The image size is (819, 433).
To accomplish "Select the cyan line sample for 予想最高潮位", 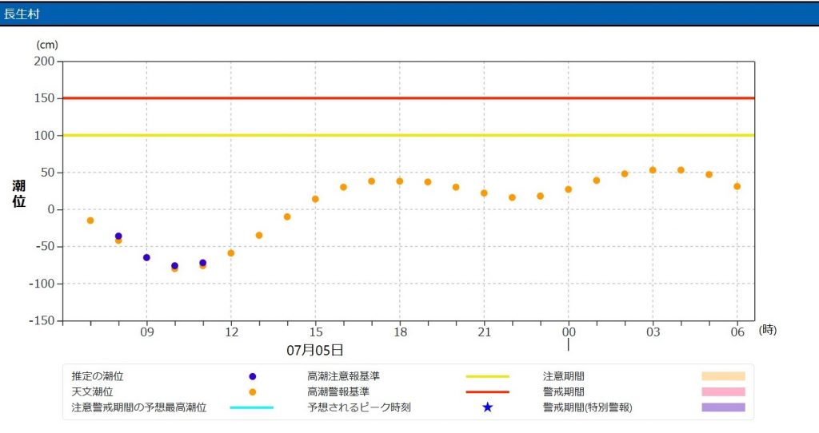I will click(252, 407).
